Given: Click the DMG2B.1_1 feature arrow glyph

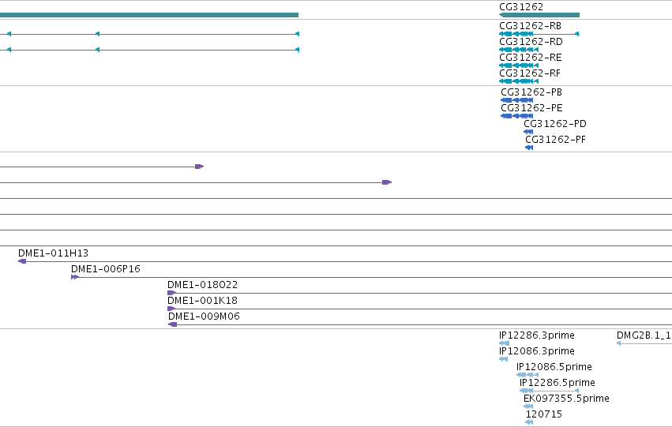Looking at the screenshot, I should coord(644,343).
